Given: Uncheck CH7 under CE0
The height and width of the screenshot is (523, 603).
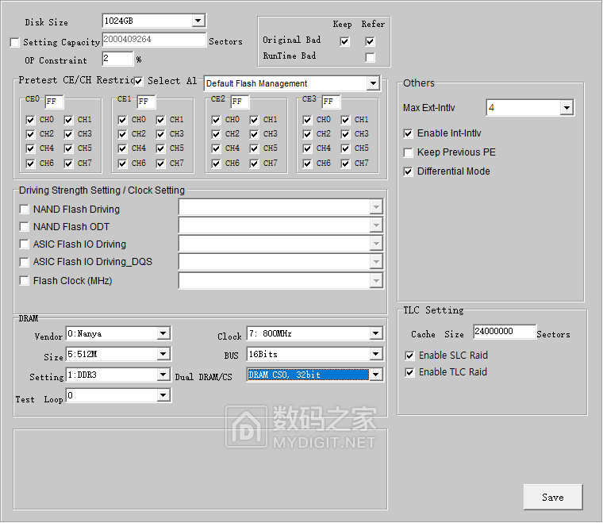Looking at the screenshot, I should [x=68, y=163].
